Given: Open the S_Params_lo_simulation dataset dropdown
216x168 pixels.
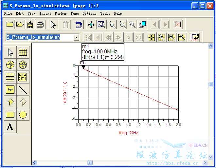Looking at the screenshot, I should point(76,37).
